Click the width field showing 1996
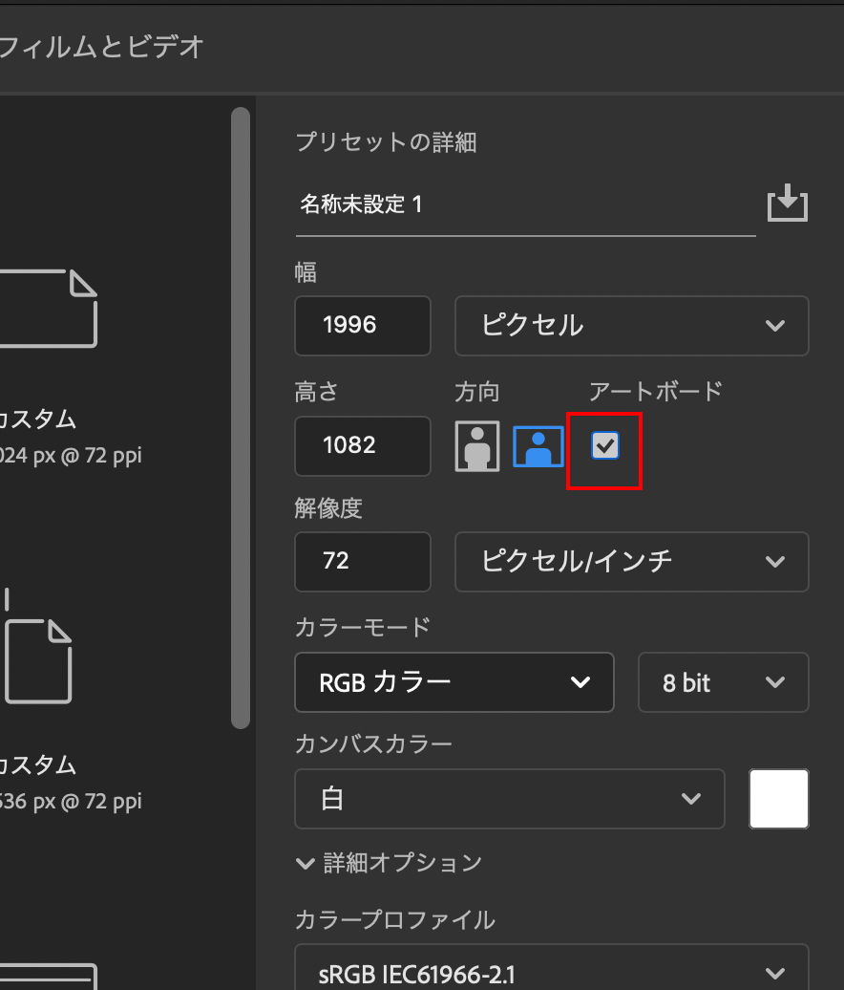 point(362,326)
